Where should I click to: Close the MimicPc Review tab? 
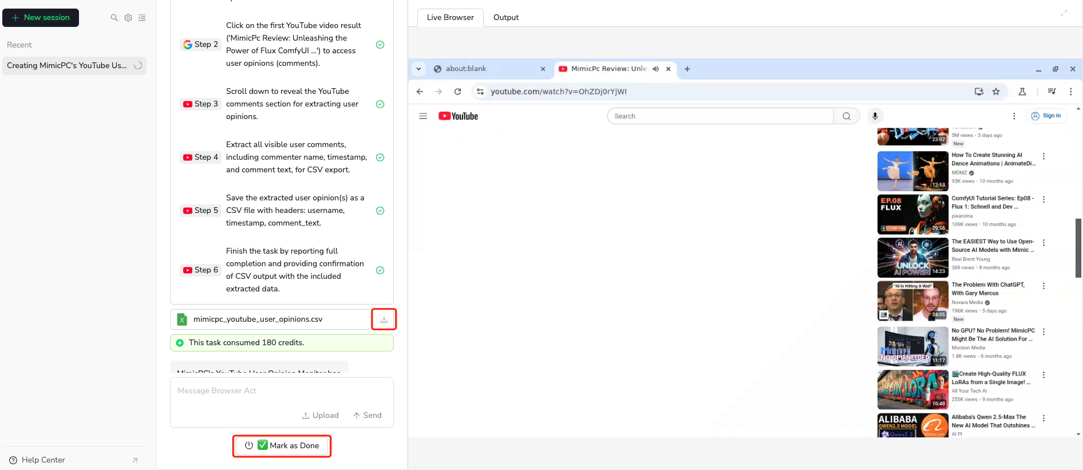coord(669,69)
